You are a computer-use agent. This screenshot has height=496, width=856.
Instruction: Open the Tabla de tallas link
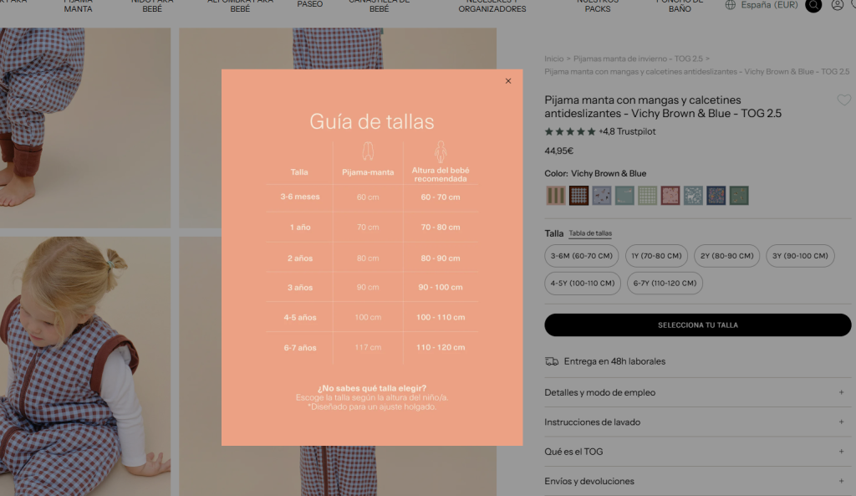[x=590, y=233]
